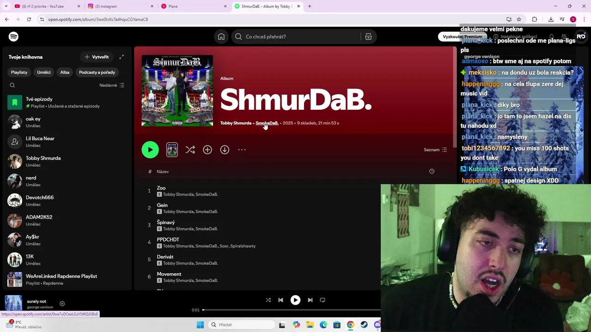591x332 pixels.
Task: Open Steam from taskbar
Action: (x=364, y=325)
